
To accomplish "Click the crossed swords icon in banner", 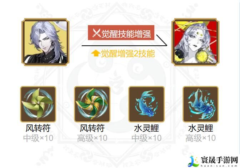I will (x=96, y=33).
